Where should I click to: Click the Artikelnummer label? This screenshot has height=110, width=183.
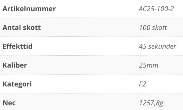pos(29,9)
